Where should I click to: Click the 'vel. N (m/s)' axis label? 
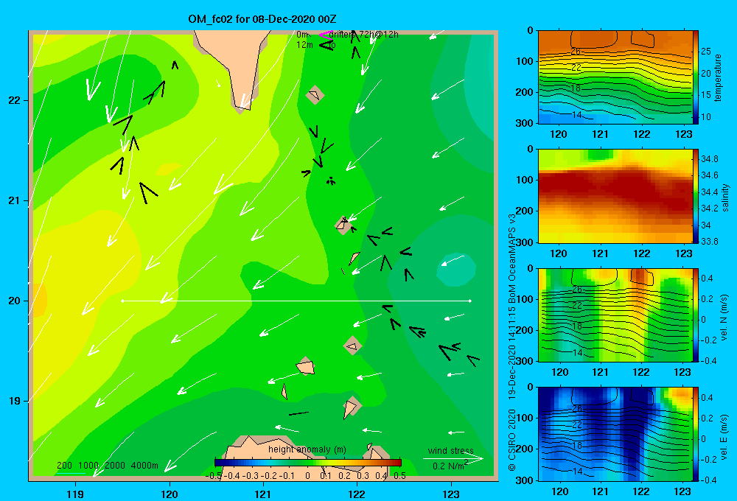[724, 318]
